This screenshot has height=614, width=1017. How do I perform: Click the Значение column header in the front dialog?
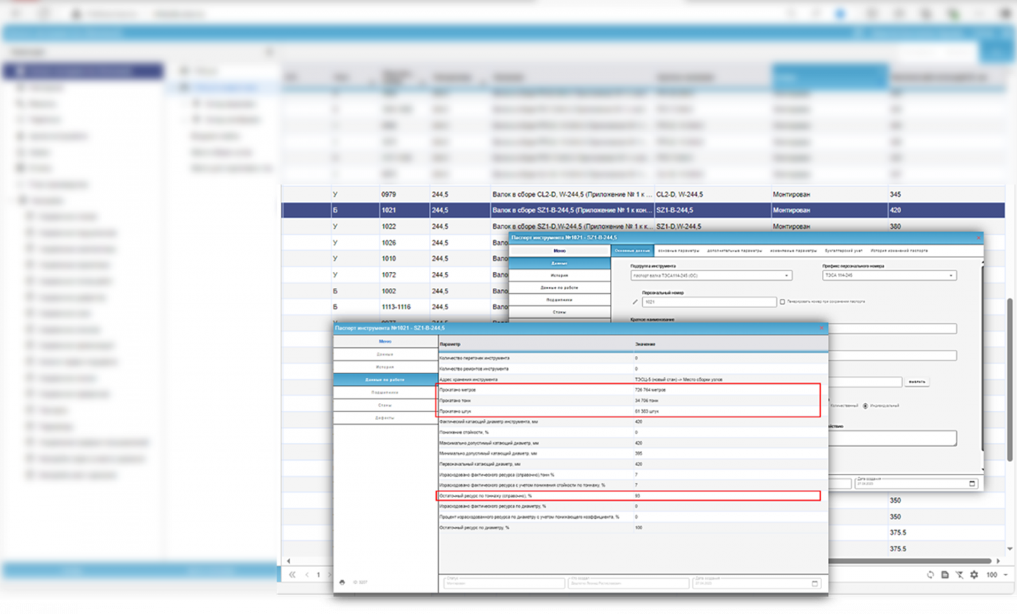point(730,344)
